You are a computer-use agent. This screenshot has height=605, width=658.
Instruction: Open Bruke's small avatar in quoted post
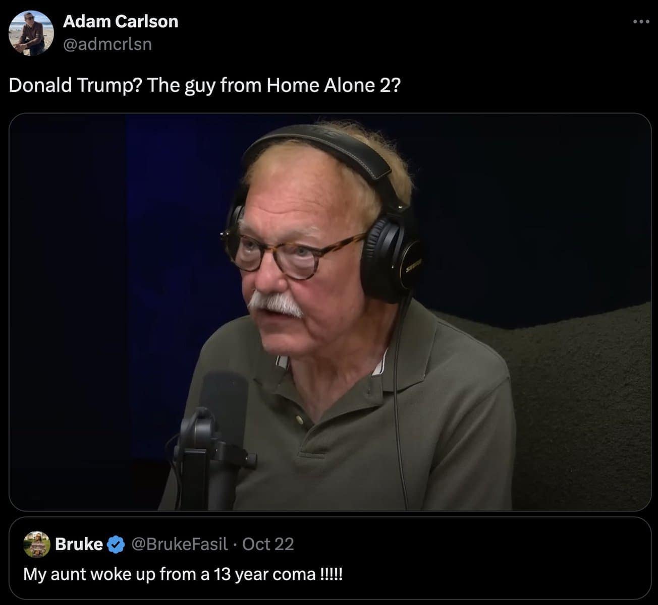[x=37, y=544]
